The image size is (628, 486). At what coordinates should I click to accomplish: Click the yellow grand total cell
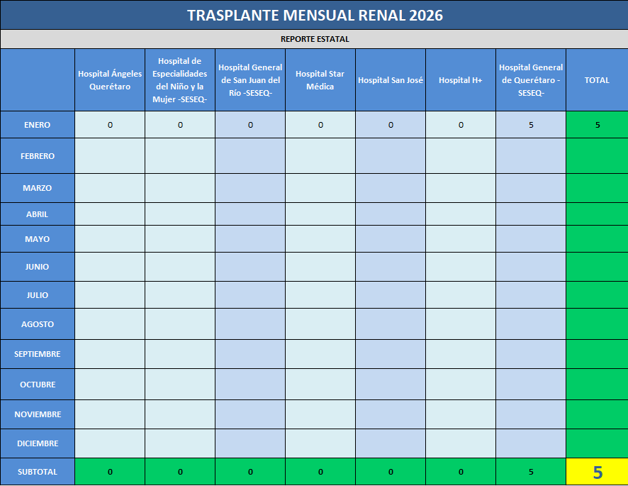(x=597, y=472)
